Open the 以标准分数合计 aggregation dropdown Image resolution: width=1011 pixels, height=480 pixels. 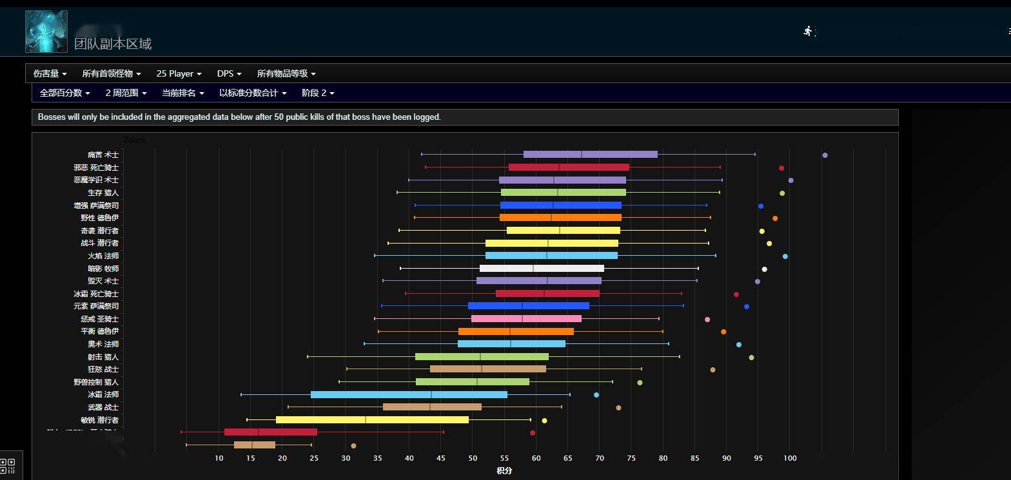pos(253,93)
